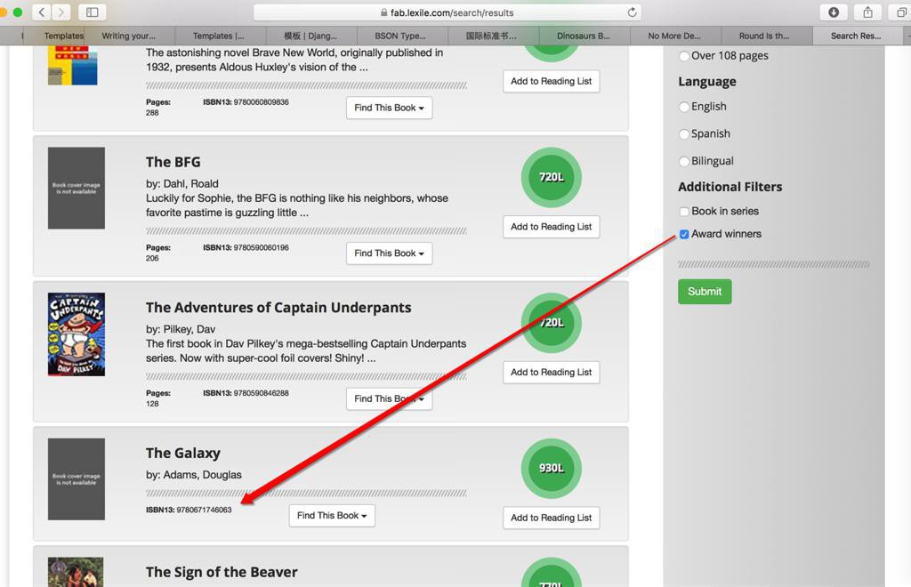Add The BFG to Reading List
Viewport: 911px width, 587px height.
pos(552,227)
